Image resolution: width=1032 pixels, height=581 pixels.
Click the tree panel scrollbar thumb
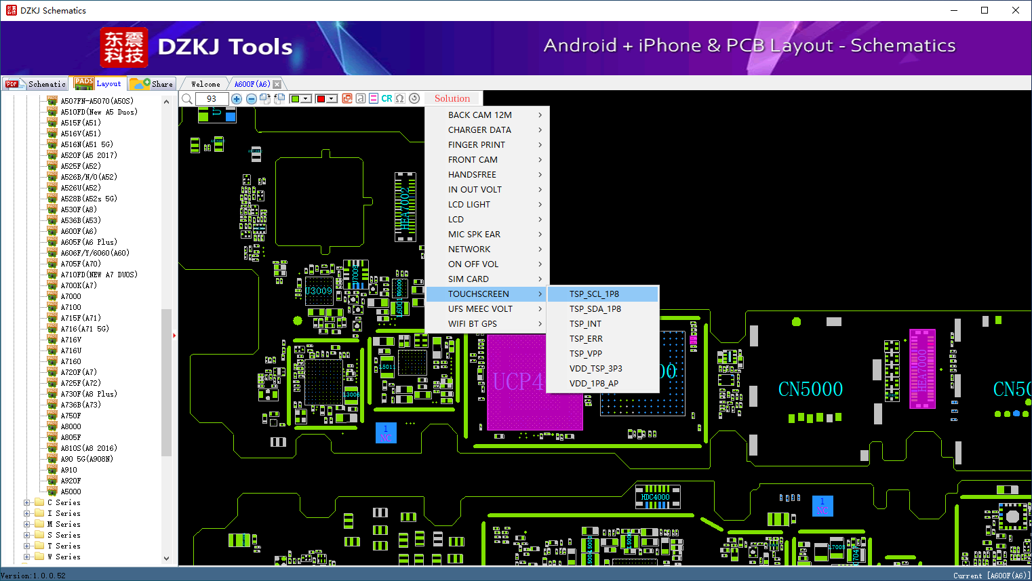click(166, 382)
